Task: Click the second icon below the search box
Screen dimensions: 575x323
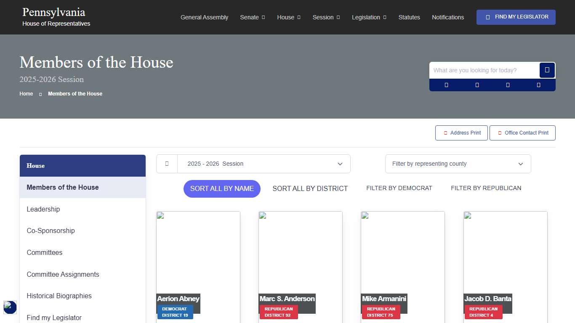Action: point(477,85)
